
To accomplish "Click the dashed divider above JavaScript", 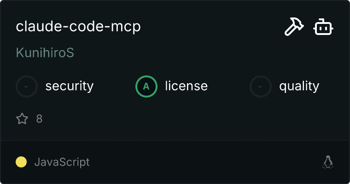I will [x=175, y=140].
